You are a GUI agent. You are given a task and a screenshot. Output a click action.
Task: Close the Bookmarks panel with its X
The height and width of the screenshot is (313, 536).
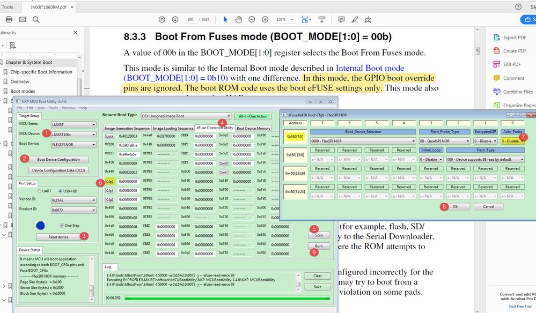(76, 33)
